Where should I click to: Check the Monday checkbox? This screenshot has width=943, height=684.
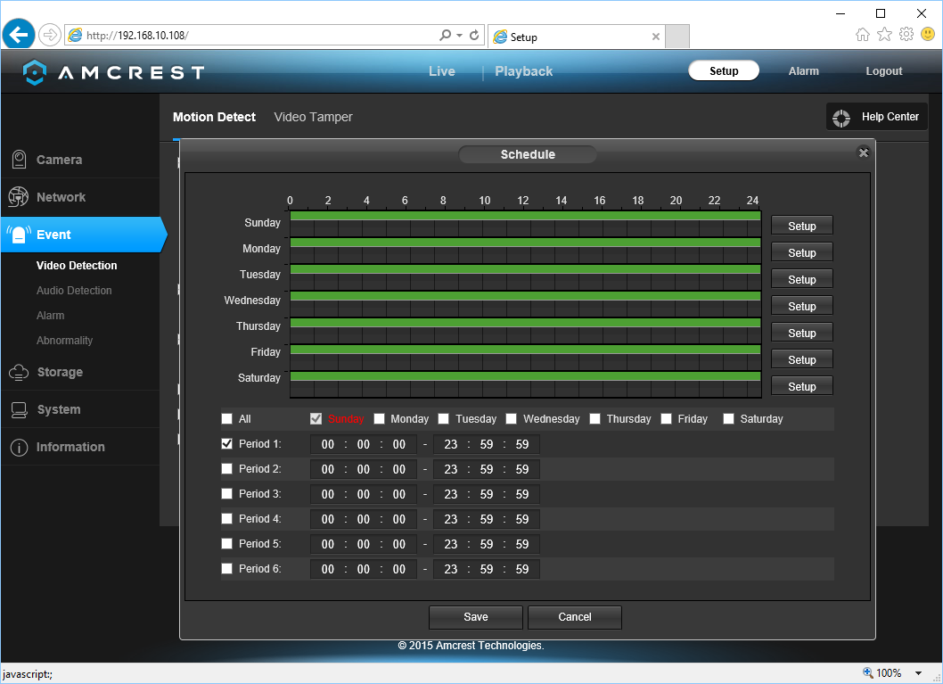380,419
